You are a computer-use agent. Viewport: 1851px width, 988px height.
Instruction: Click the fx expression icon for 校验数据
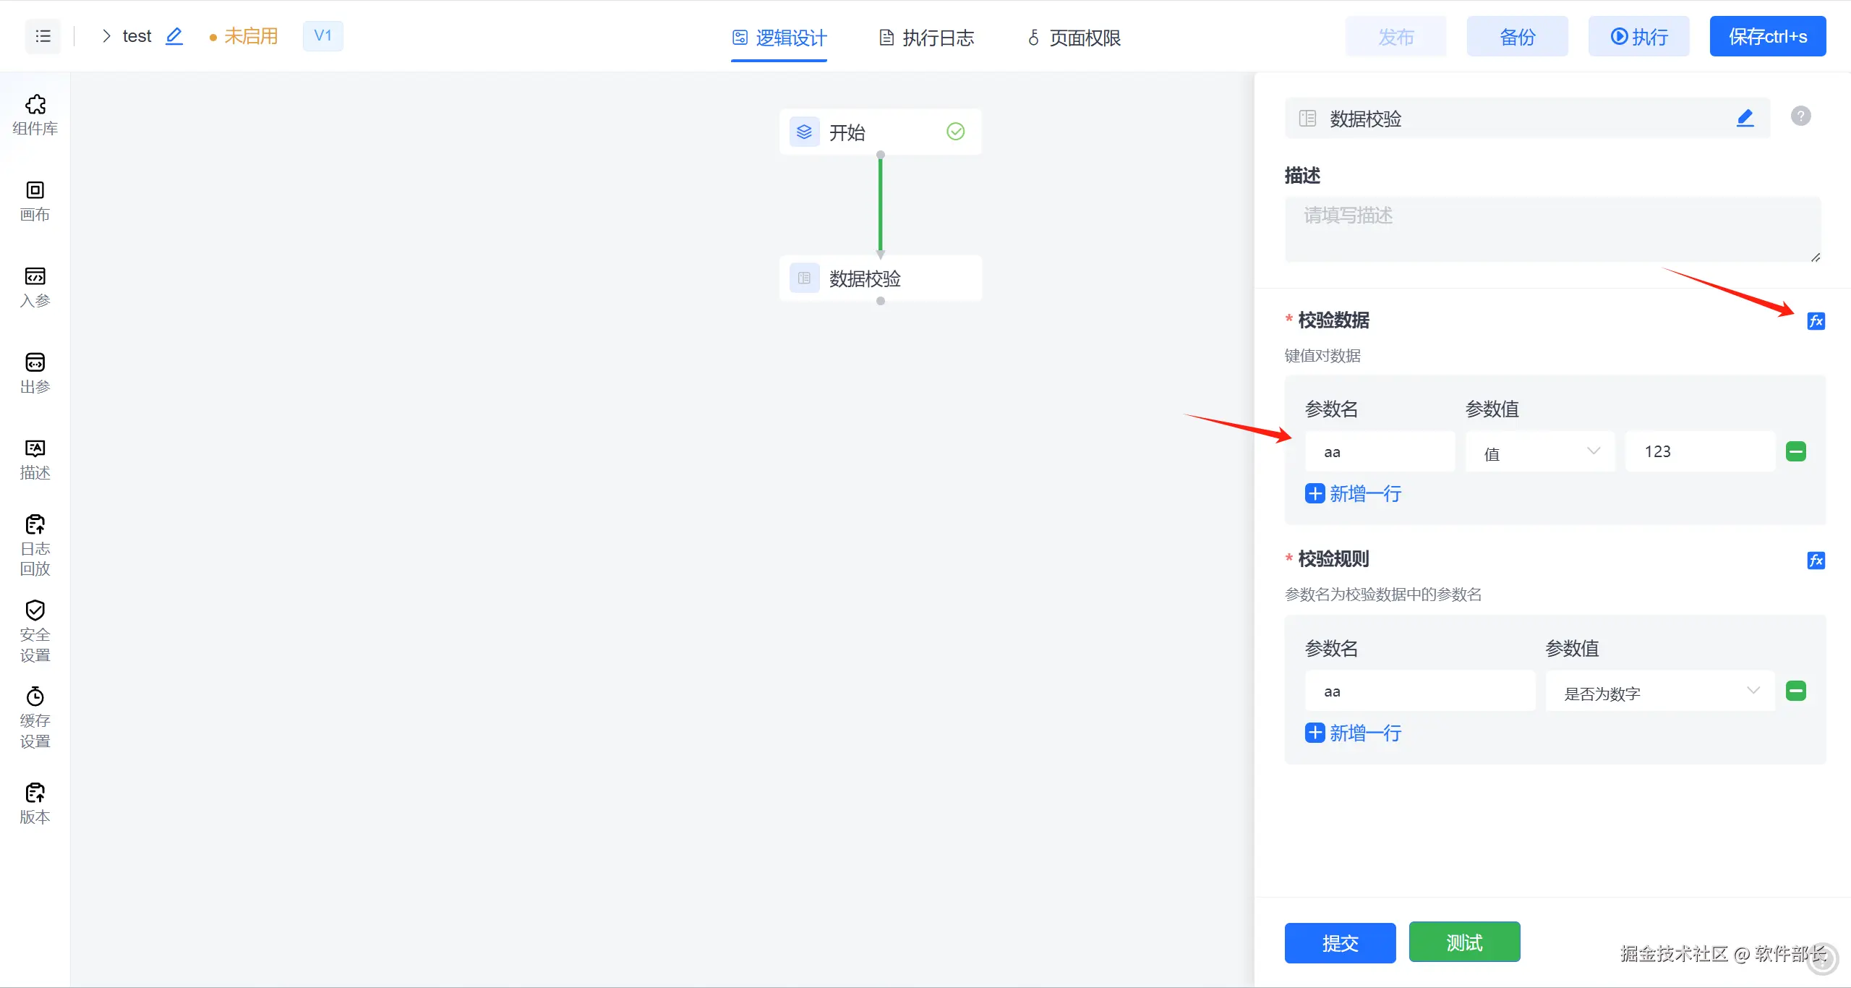coord(1816,321)
